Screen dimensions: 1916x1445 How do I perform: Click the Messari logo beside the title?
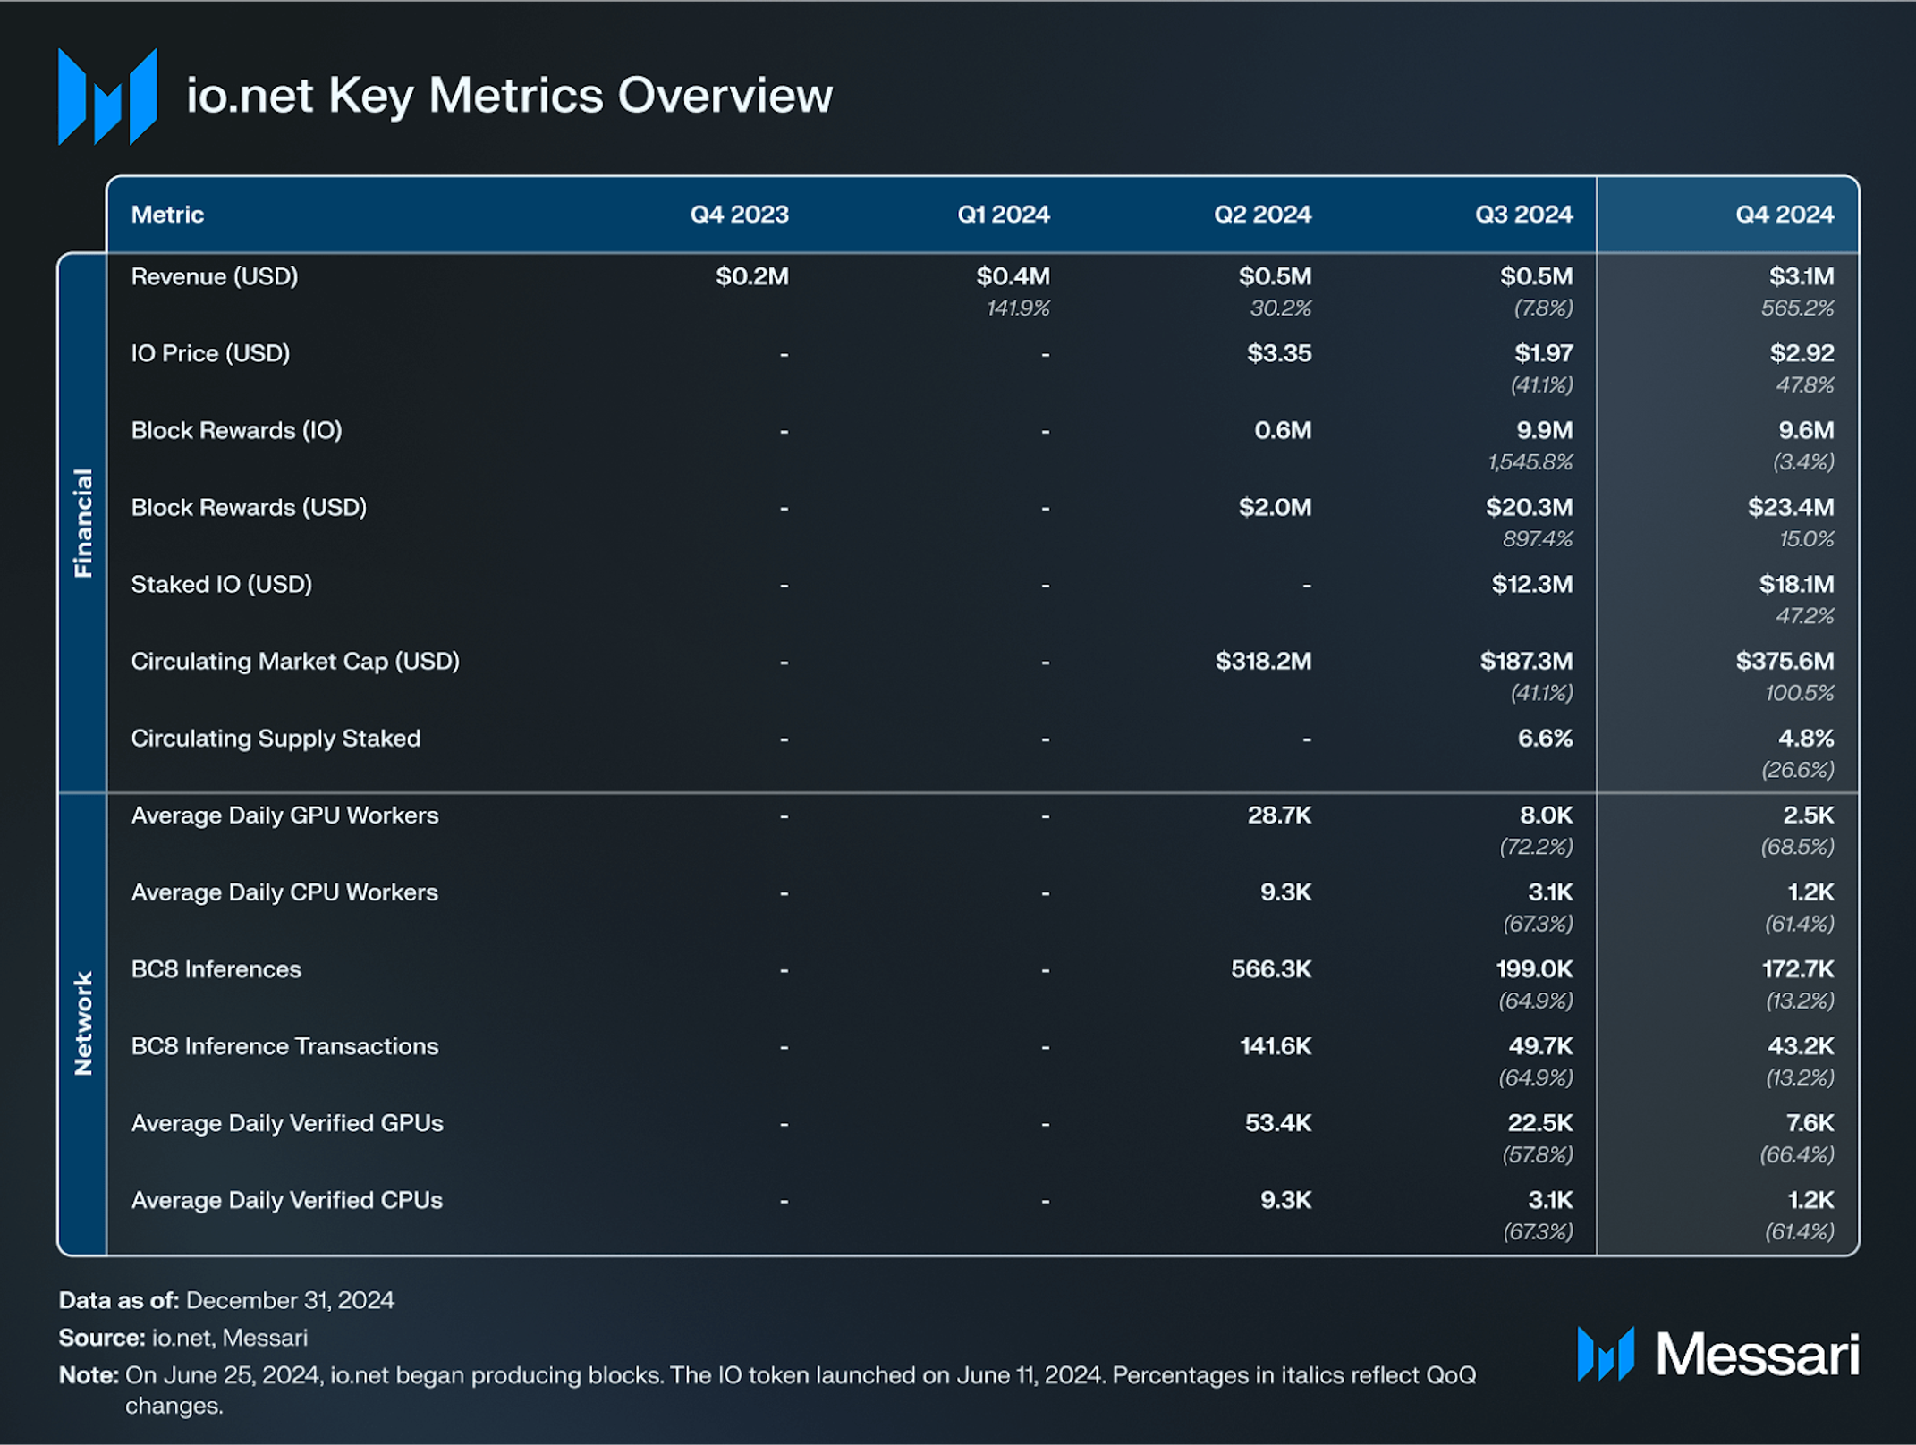[x=107, y=97]
